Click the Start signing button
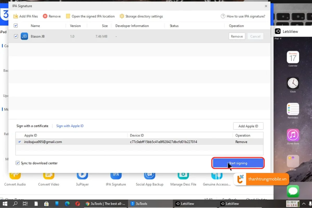Screen dimensions: 312x208 coord(238,163)
